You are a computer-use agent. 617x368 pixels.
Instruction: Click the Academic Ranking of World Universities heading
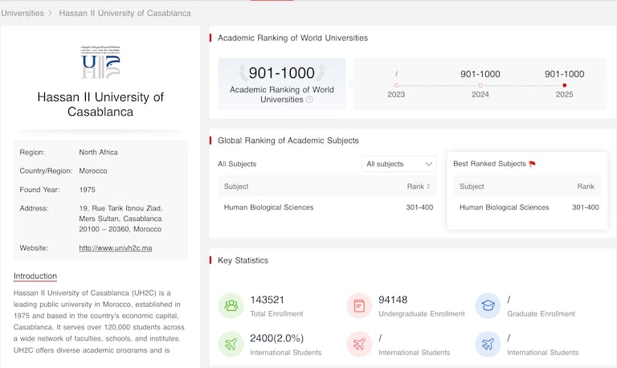click(292, 38)
